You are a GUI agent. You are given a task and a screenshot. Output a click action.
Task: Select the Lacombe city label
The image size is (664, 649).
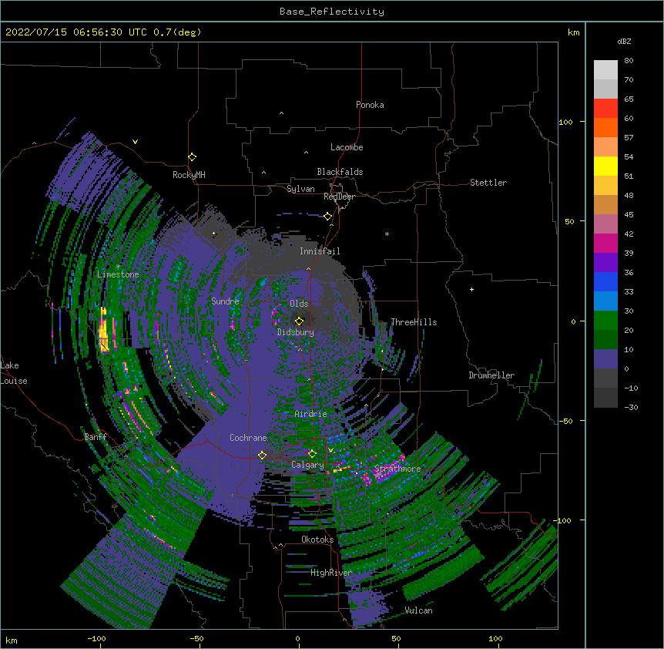coord(347,147)
